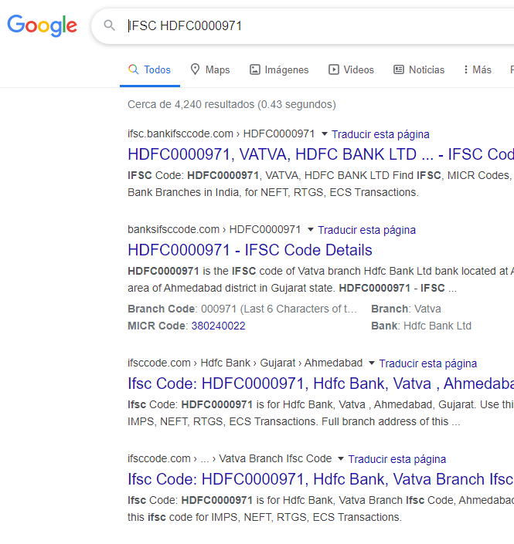Image resolution: width=514 pixels, height=544 pixels.
Task: Click the colored search icon beside Todos
Action: (133, 69)
